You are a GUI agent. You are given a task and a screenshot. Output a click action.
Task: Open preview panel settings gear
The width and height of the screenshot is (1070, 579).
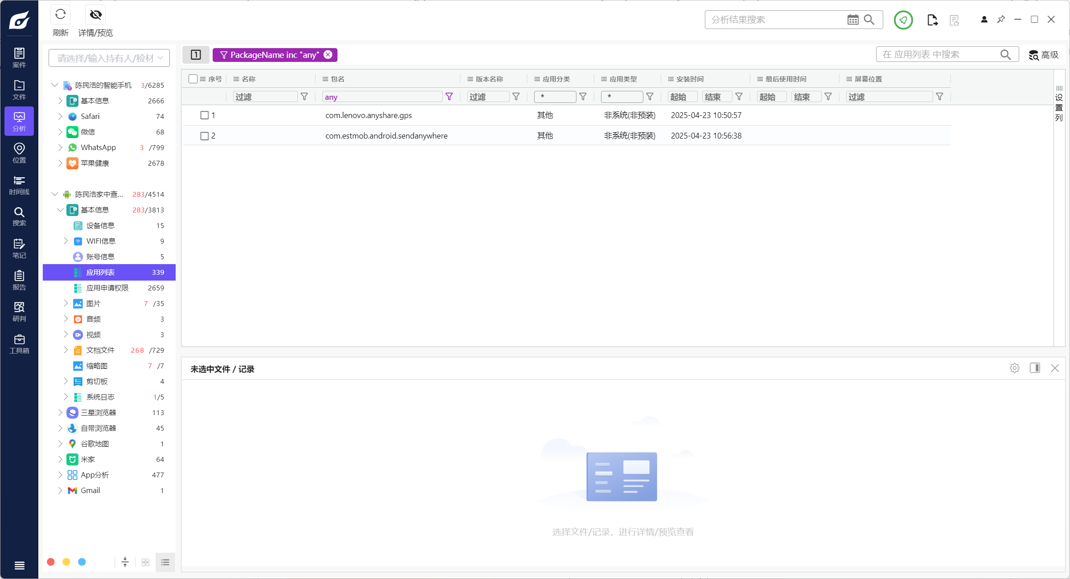[x=1014, y=368]
